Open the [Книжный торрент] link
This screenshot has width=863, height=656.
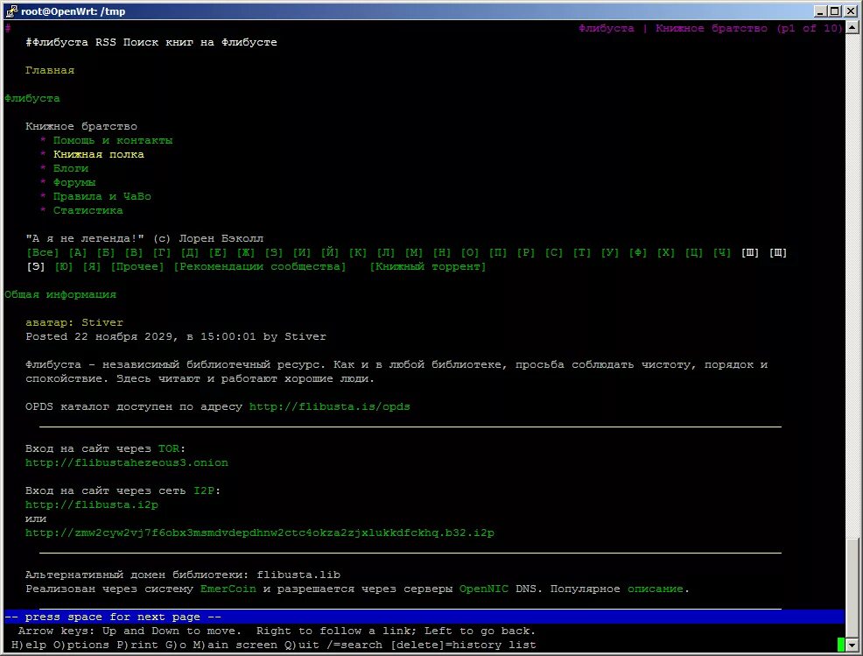click(x=428, y=266)
